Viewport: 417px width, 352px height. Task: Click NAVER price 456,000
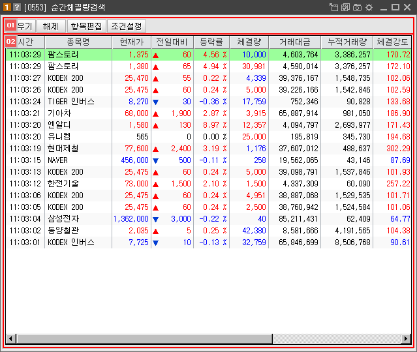pos(134,160)
